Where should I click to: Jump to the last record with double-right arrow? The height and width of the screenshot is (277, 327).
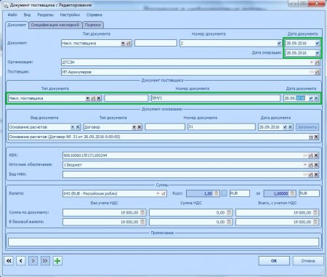pyautogui.click(x=45, y=261)
